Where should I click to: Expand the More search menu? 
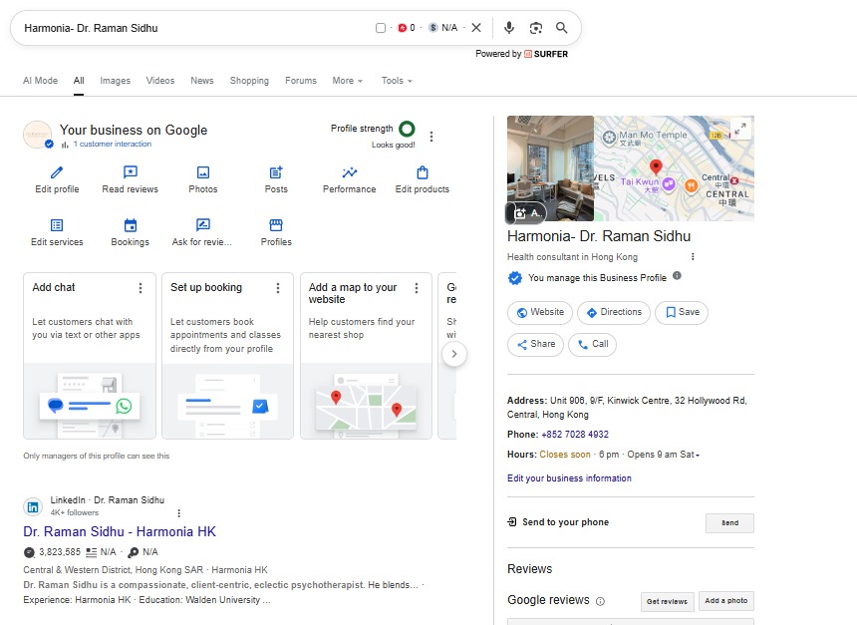point(348,81)
